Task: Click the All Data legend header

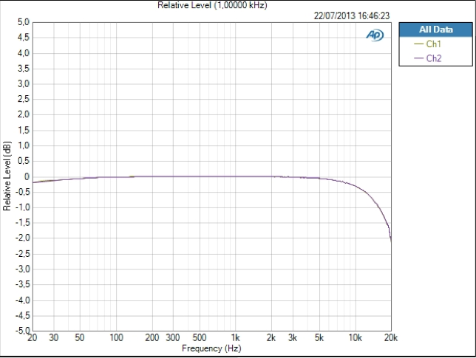Action: coord(435,30)
